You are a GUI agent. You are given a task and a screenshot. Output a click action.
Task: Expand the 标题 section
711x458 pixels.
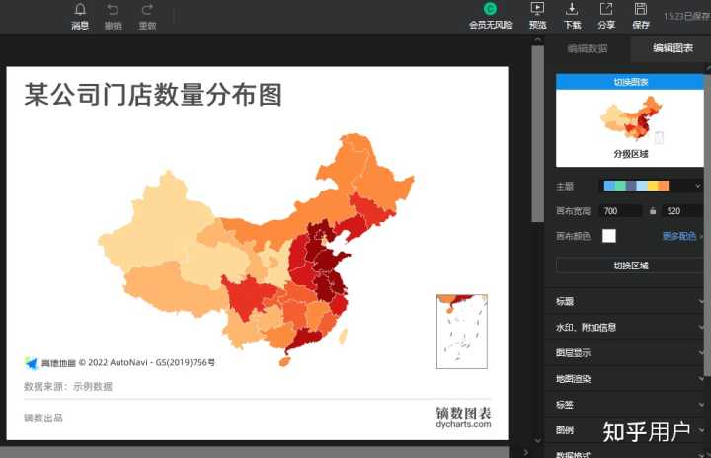(628, 302)
